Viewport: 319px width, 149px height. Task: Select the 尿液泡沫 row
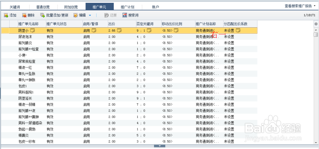[129, 37]
